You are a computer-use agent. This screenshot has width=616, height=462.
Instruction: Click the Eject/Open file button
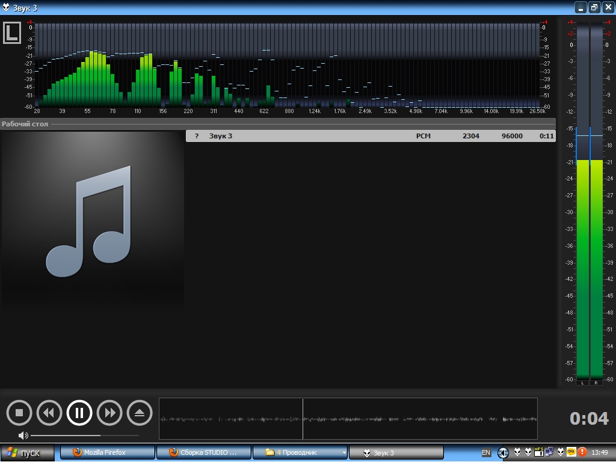140,413
